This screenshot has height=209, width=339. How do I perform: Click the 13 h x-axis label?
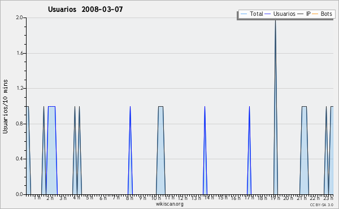pos(196,198)
